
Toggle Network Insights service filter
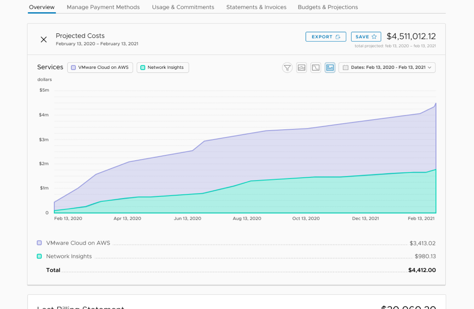(163, 67)
